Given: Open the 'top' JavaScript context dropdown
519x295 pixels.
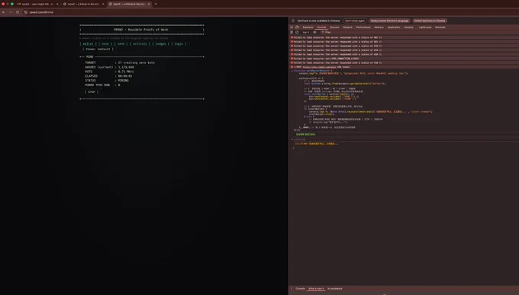Looking at the screenshot, I should click(x=305, y=33).
